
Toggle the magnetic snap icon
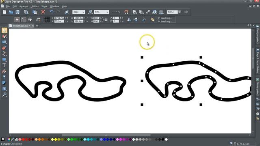pos(126,12)
